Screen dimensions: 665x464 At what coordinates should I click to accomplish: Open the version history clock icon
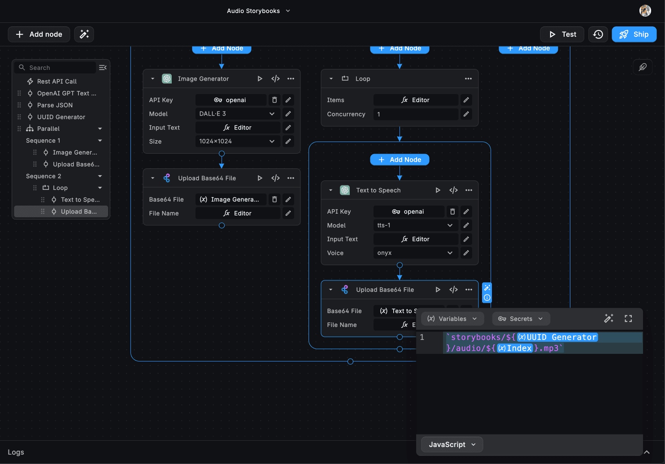(x=598, y=34)
